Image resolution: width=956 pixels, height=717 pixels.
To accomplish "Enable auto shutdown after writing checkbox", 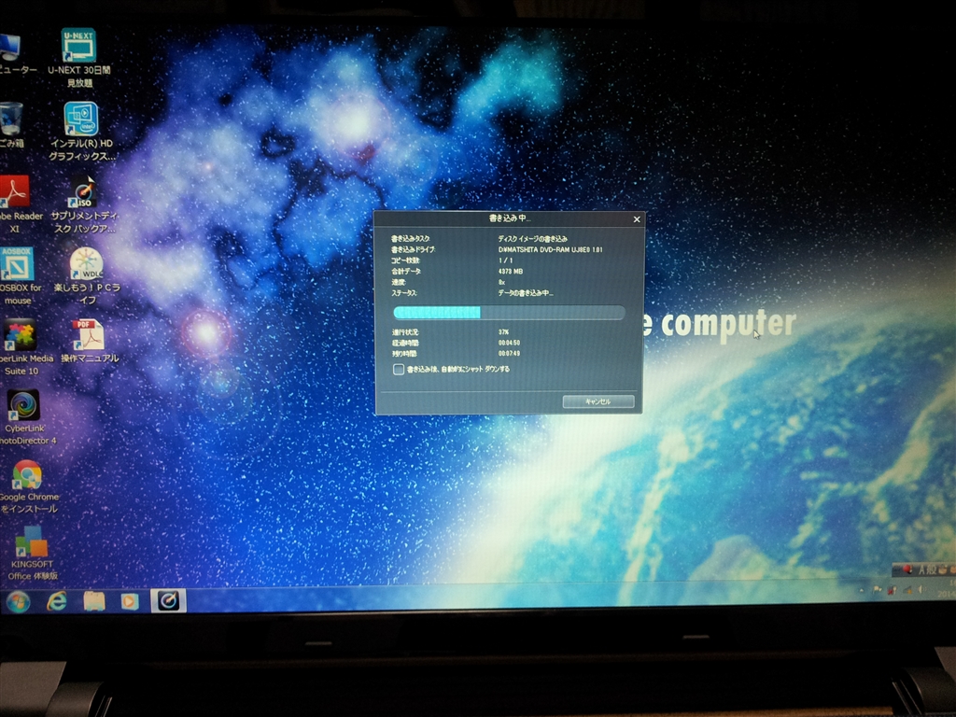I will coord(398,369).
